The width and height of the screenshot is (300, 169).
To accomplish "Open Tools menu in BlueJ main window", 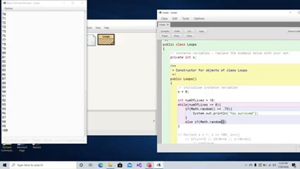I will pos(90,28).
